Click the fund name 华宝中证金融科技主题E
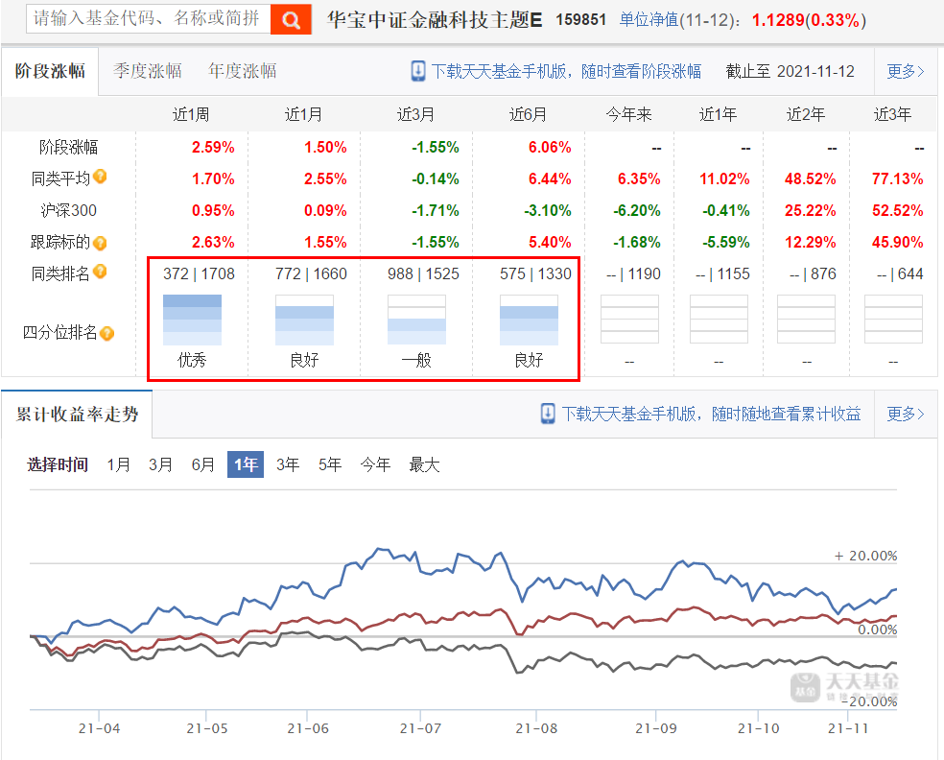944x760 pixels. 435,20
